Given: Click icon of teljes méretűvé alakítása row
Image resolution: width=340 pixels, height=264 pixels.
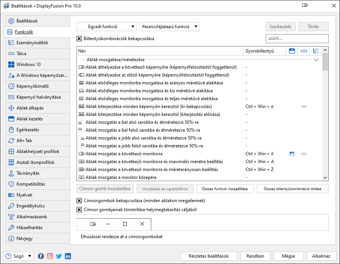Looking at the screenshot, I should point(81,99).
